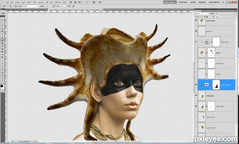
Task: Select the Eraser tool
Action: point(3,48)
